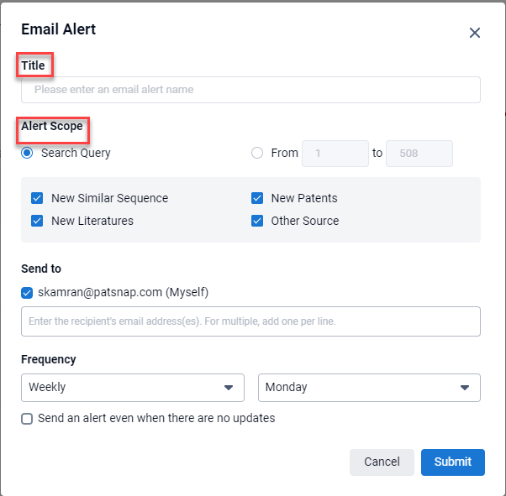Select the Search Query radio option
Viewport: 506px width, 496px height.
(28, 153)
